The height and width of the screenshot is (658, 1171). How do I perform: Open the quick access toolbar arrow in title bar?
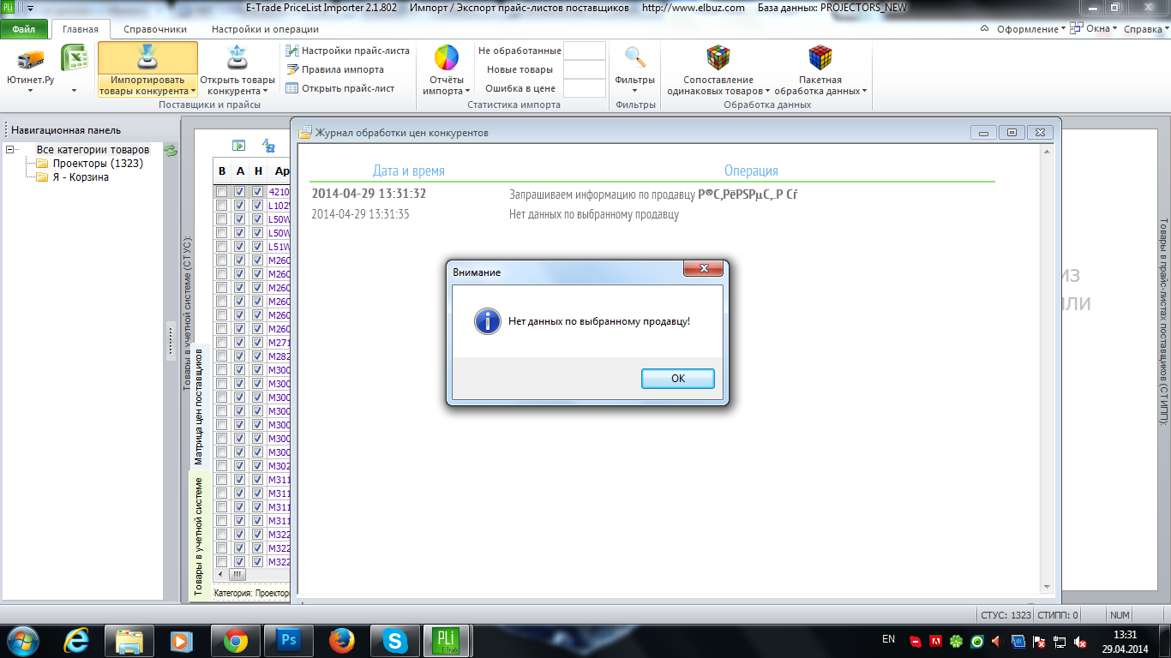click(31, 8)
